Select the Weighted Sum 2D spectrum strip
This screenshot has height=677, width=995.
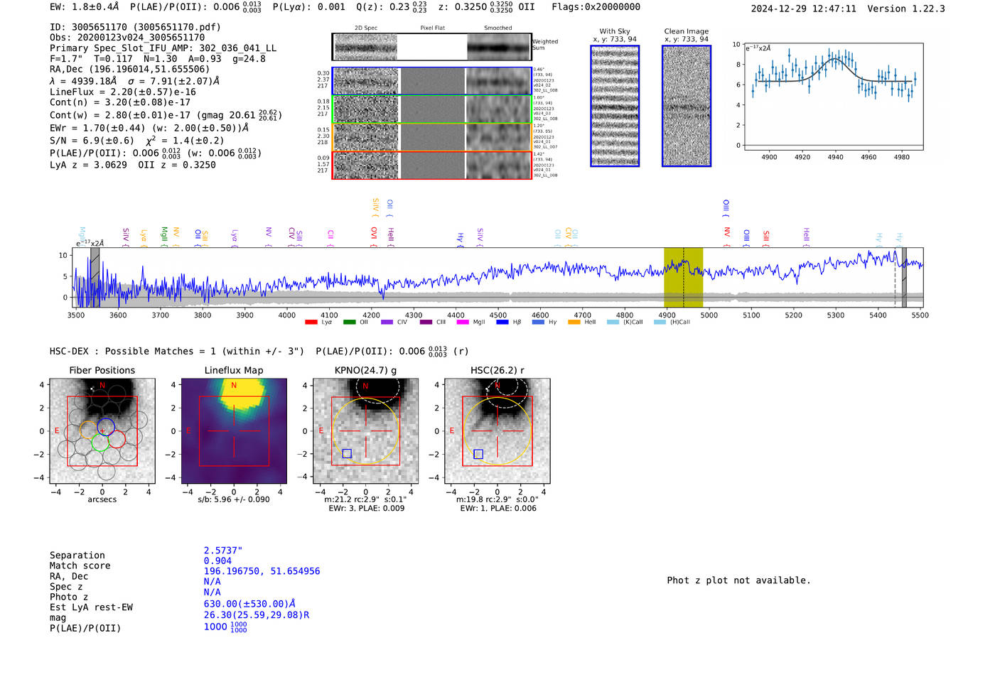pyautogui.click(x=431, y=47)
